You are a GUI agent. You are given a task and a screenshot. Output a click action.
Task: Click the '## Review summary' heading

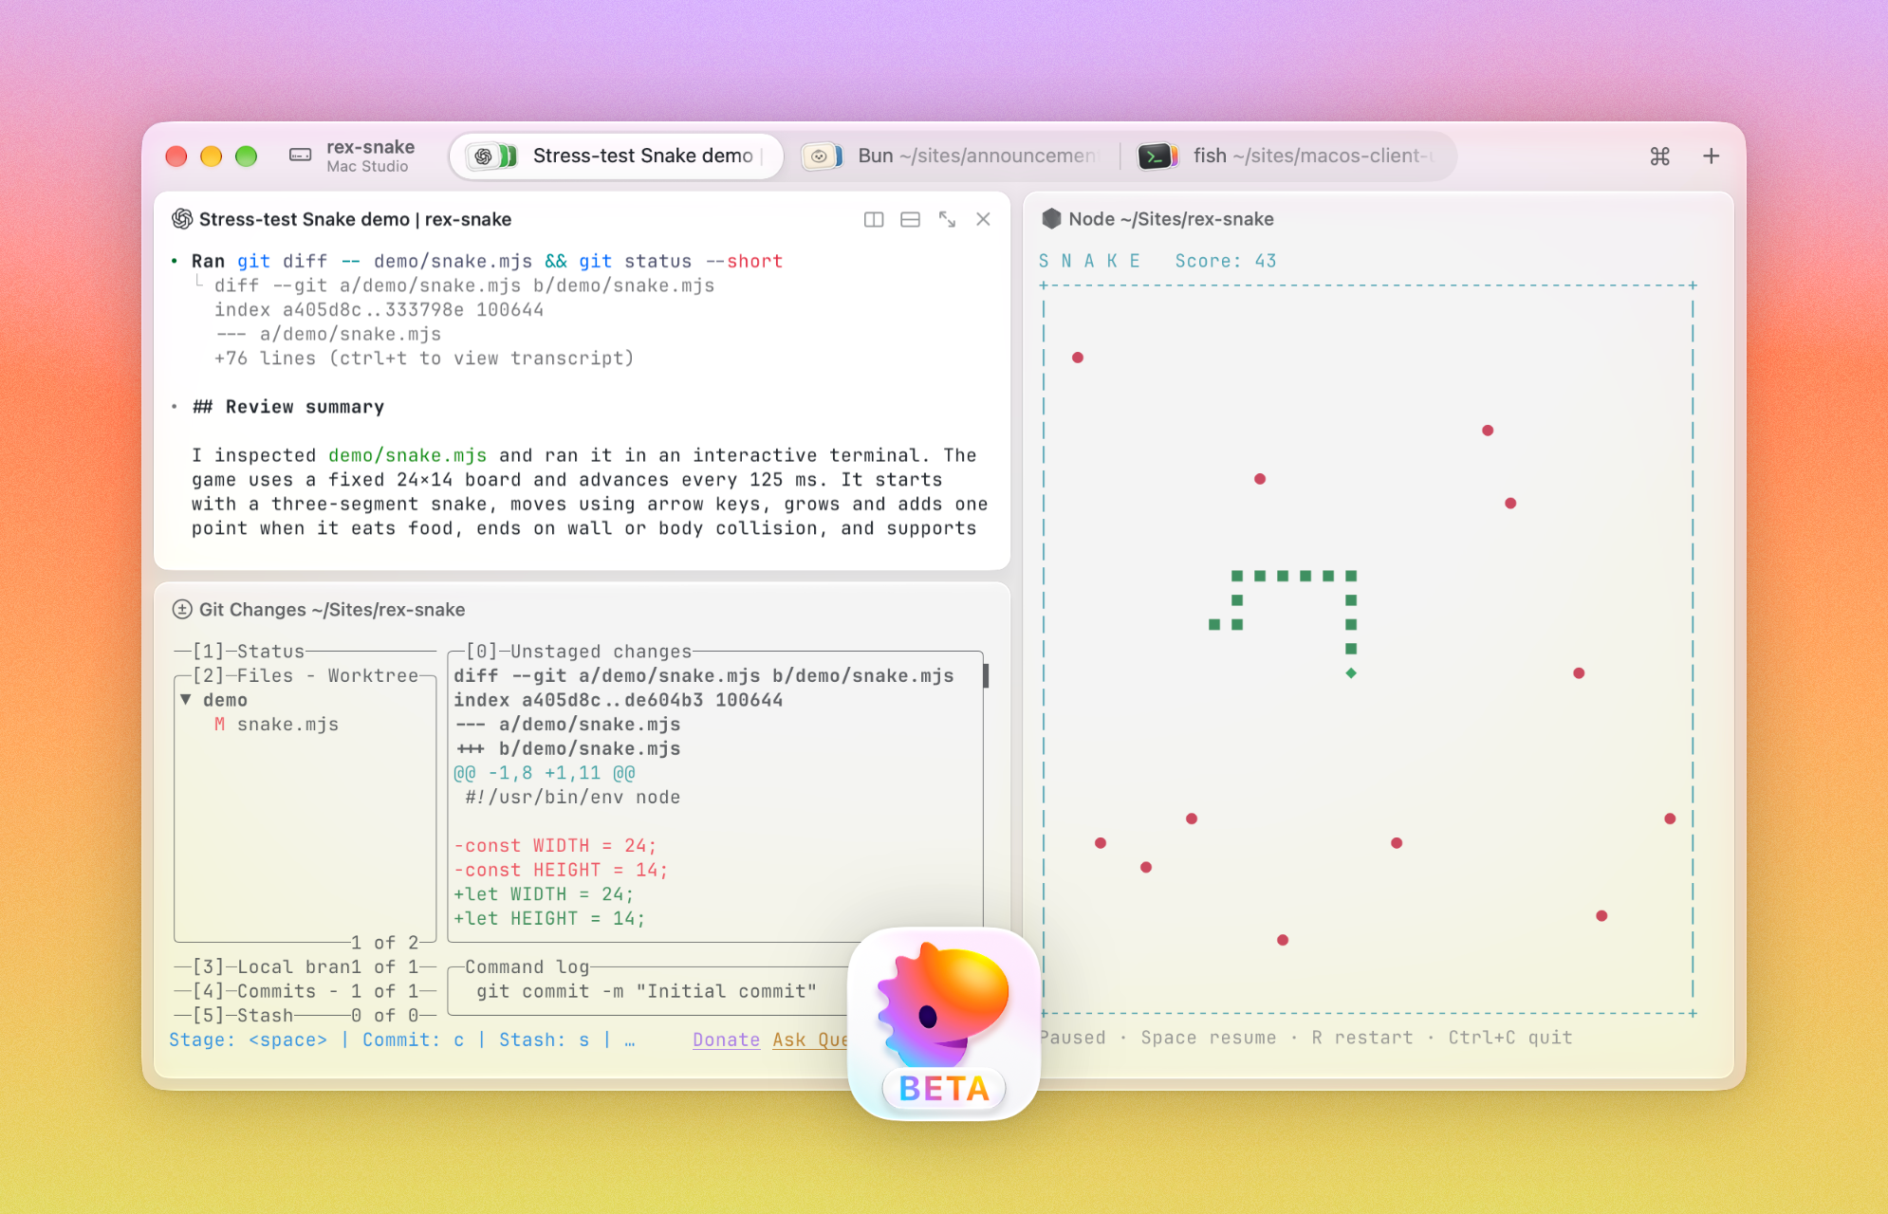pos(288,407)
